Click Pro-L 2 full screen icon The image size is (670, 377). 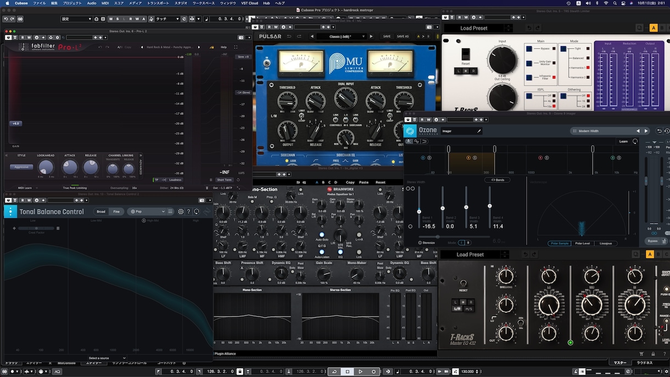coord(236,47)
